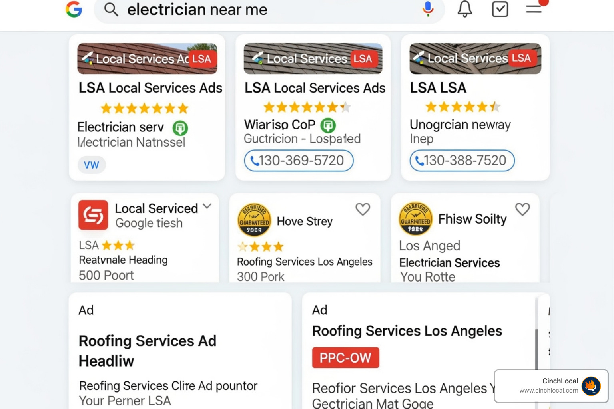This screenshot has height=409, width=614.
Task: Click the Guaranteed badge on Fhisw Soilty card
Action: tap(415, 219)
